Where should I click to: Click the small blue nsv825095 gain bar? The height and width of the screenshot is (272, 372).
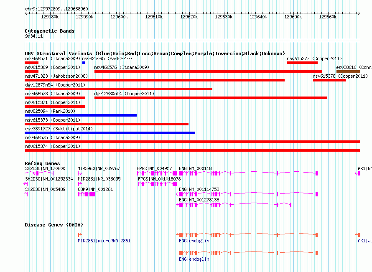(84, 63)
